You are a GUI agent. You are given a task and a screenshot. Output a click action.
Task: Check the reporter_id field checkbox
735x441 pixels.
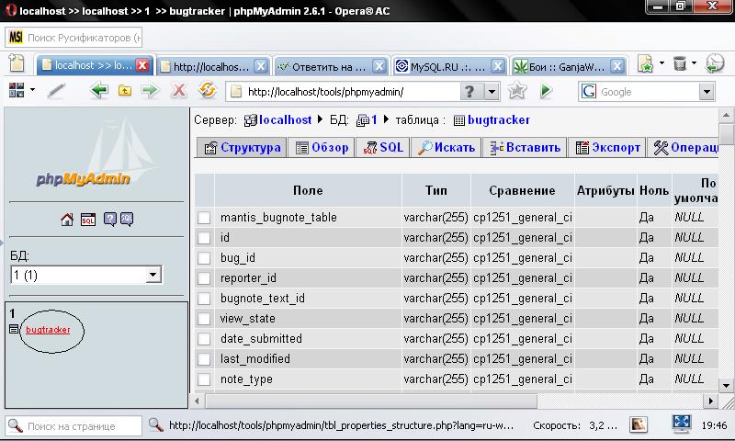click(204, 278)
